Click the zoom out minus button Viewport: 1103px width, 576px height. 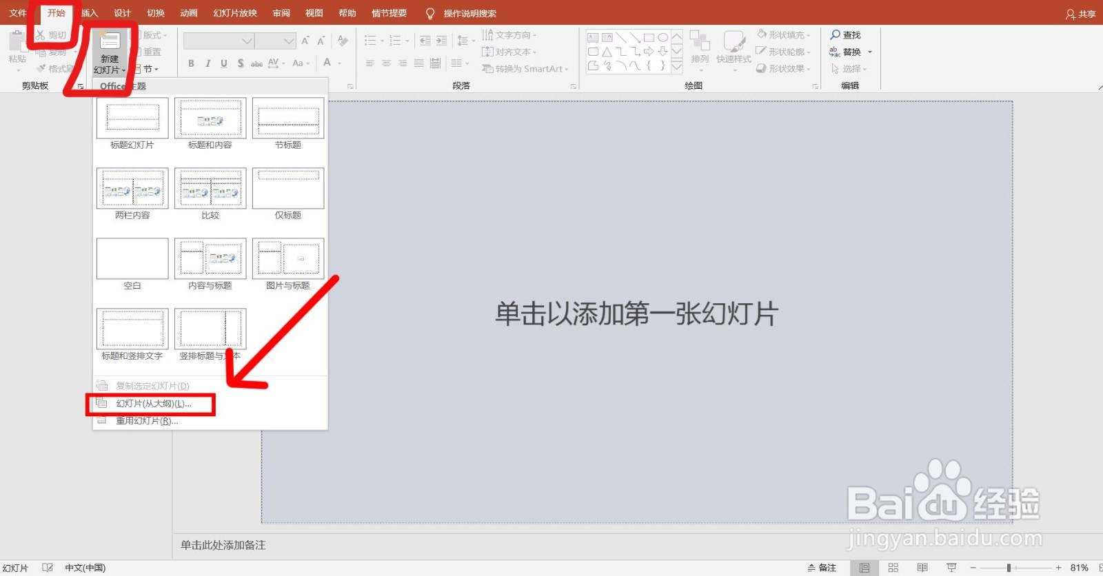coord(973,568)
